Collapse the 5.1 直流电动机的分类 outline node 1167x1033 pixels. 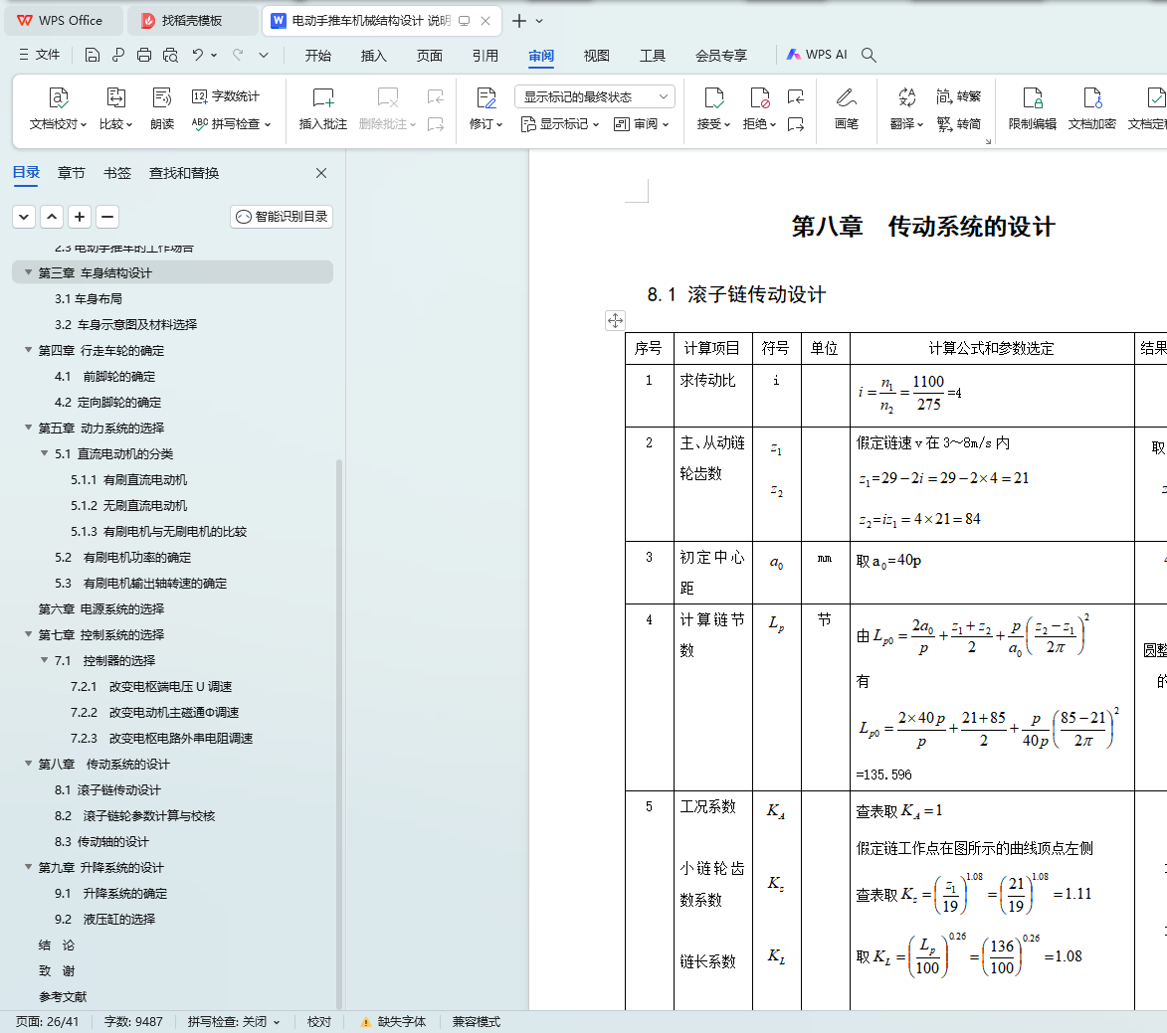click(x=45, y=453)
